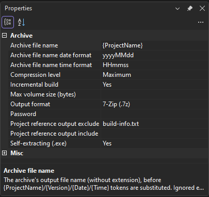The image size is (209, 197).
Task: Click the Misc category heading
Action: (17, 153)
